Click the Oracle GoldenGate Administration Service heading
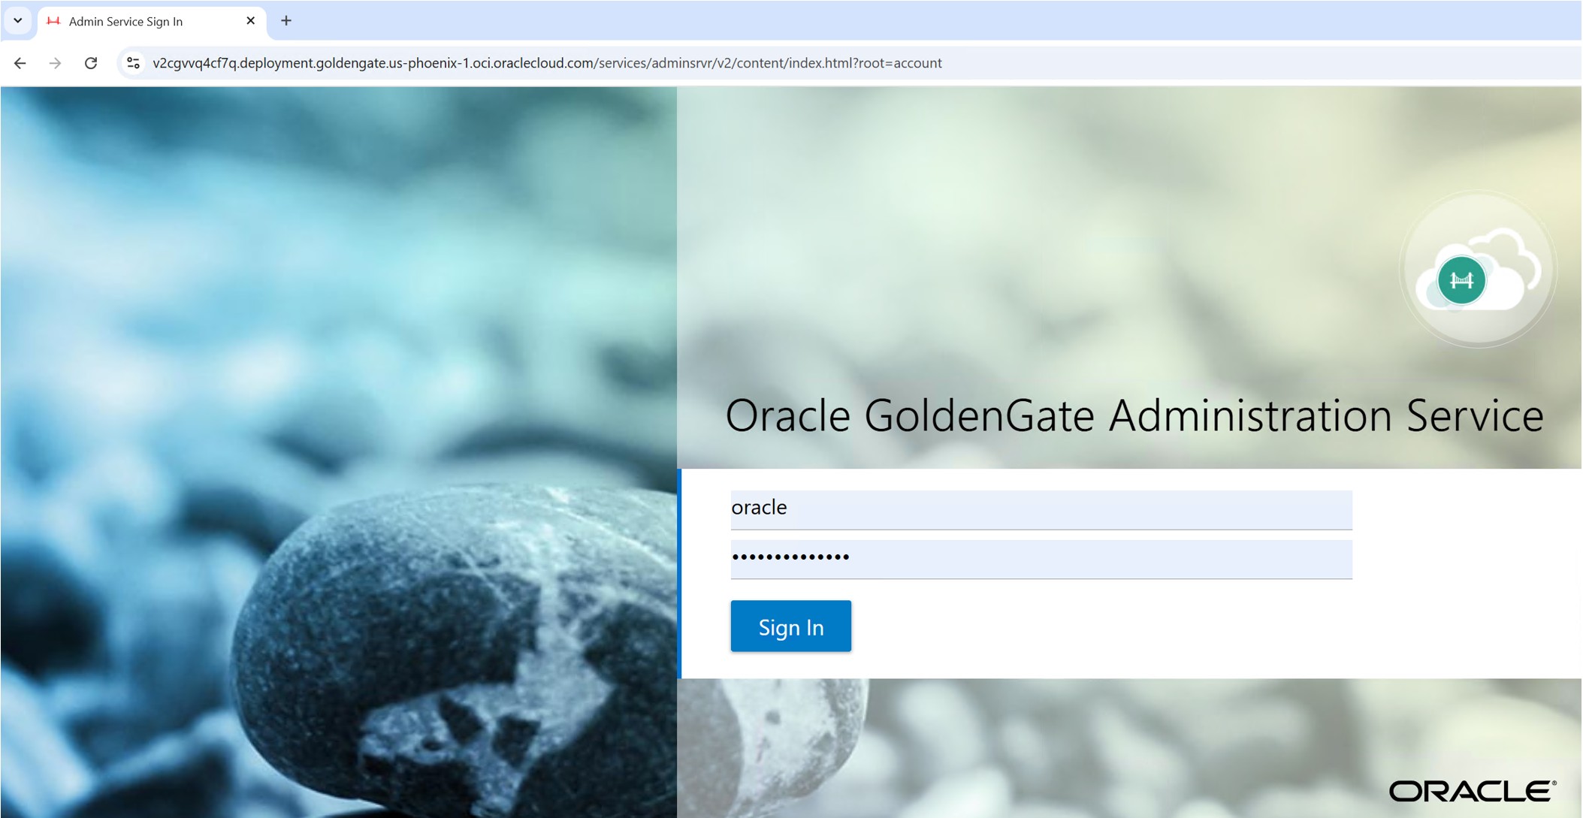 (1134, 415)
